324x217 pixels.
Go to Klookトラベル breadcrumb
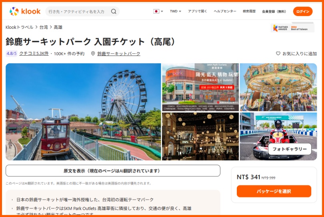pos(20,27)
